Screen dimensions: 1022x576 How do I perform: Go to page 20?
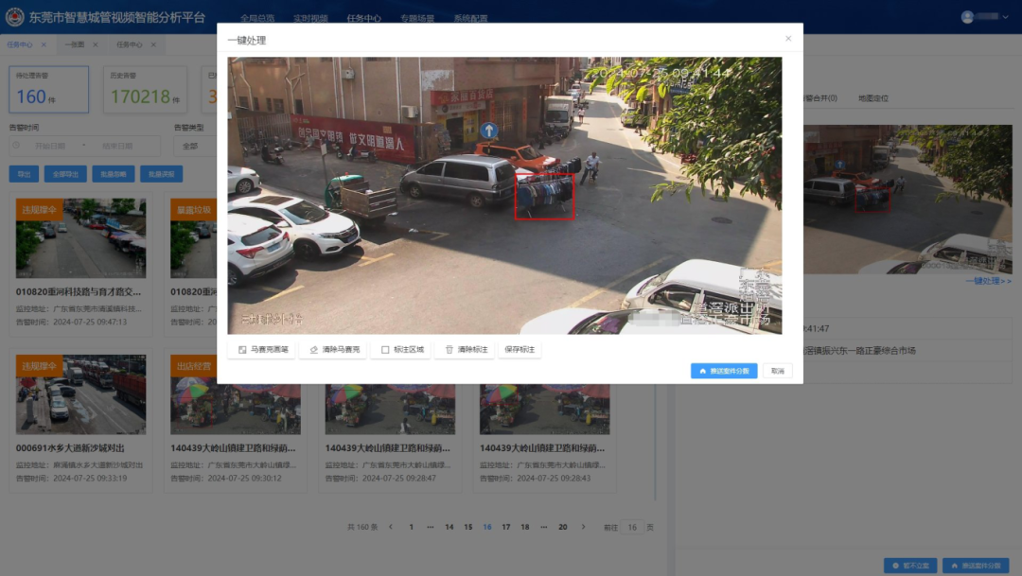(562, 527)
